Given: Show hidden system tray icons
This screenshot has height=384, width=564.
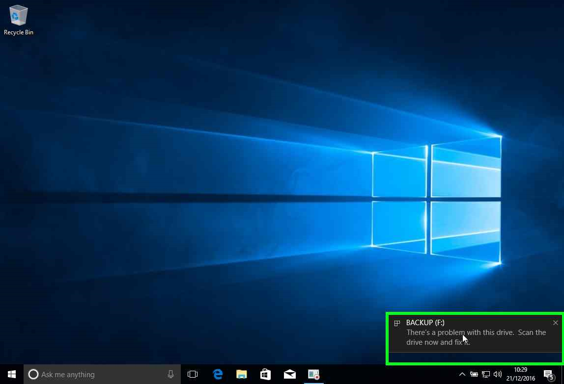Looking at the screenshot, I should click(x=462, y=374).
